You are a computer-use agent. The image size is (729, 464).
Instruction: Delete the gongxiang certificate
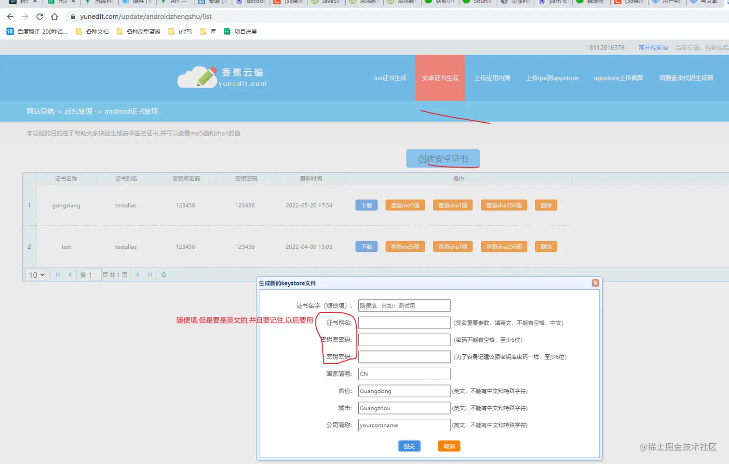click(x=546, y=206)
